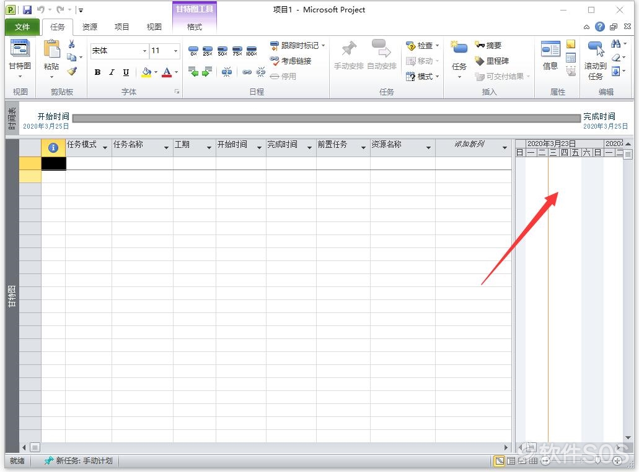This screenshot has width=639, height=472.
Task: Toggle Bold formatting
Action: click(x=97, y=72)
